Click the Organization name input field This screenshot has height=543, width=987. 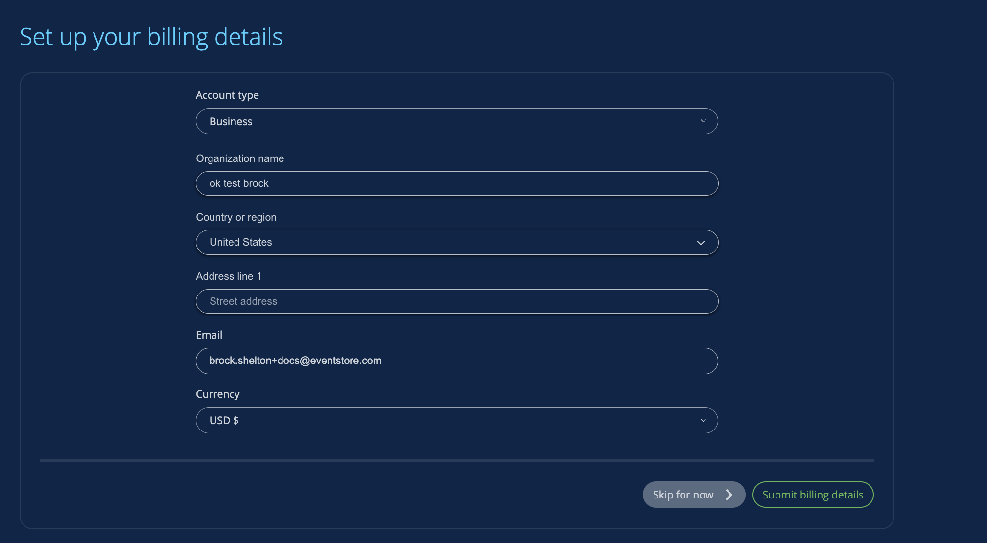point(457,183)
